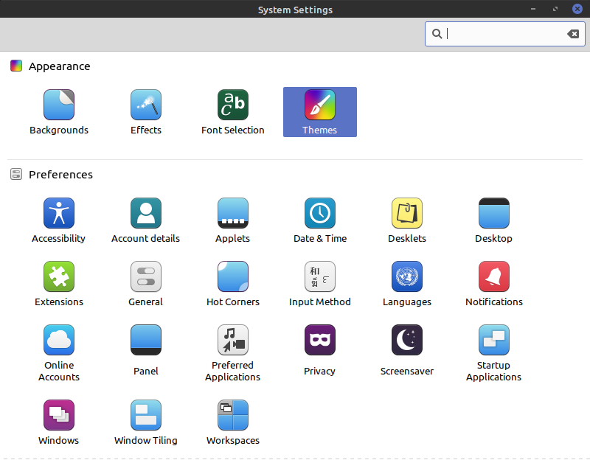Image resolution: width=590 pixels, height=460 pixels.
Task: Open Desktop settings
Action: coord(493,219)
